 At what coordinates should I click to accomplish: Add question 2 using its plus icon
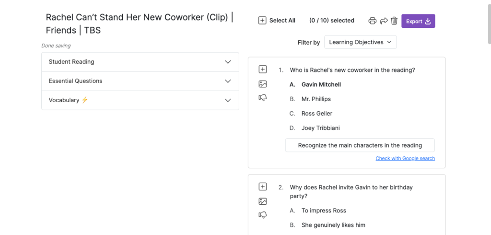pos(262,187)
